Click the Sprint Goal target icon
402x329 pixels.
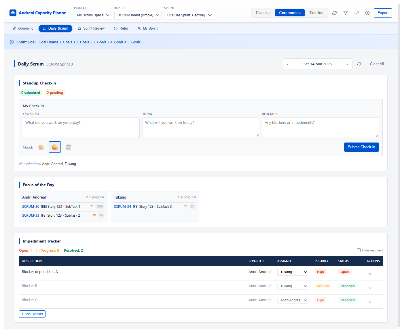12,42
